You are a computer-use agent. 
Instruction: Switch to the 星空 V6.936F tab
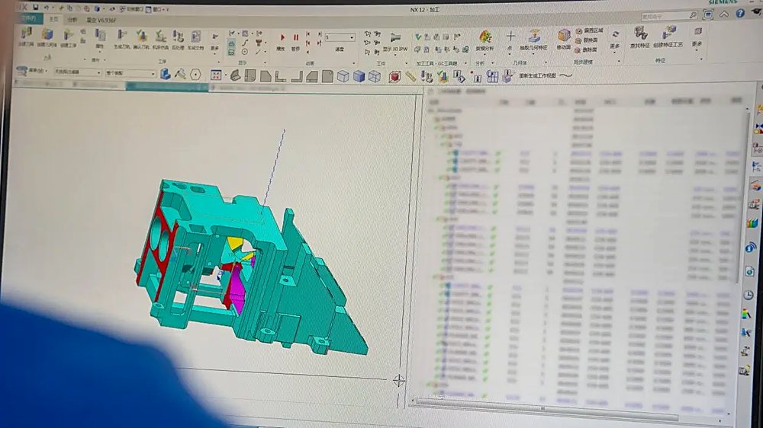[101, 20]
